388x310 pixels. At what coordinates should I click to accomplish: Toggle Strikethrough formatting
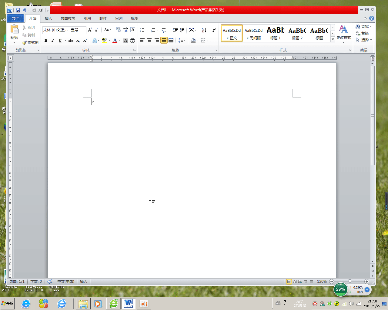point(71,41)
